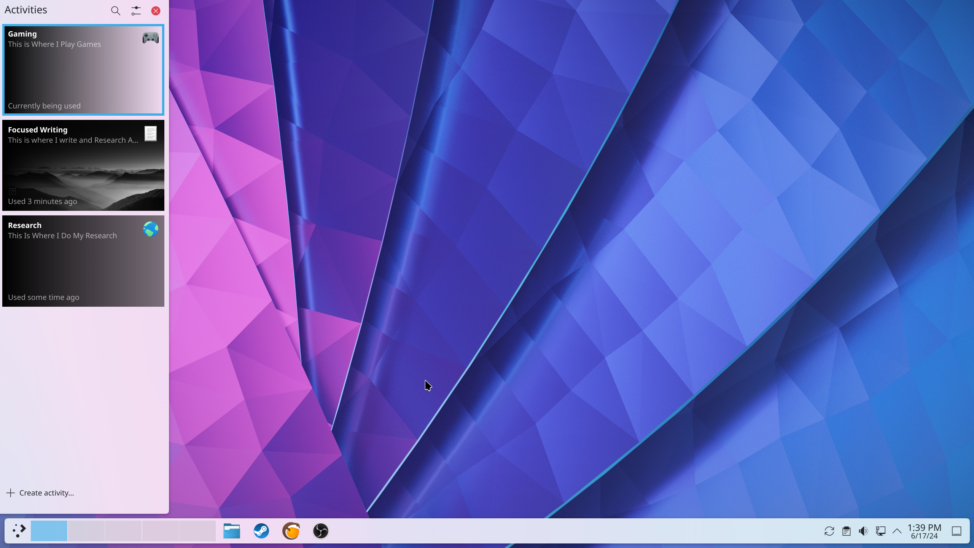The width and height of the screenshot is (974, 548).
Task: Open the Activities search
Action: pyautogui.click(x=116, y=11)
